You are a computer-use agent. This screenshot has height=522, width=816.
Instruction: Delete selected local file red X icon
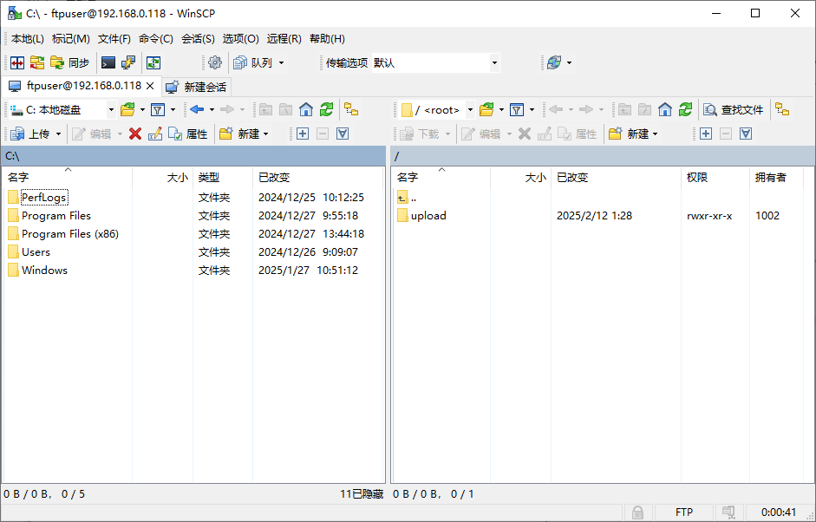[135, 134]
